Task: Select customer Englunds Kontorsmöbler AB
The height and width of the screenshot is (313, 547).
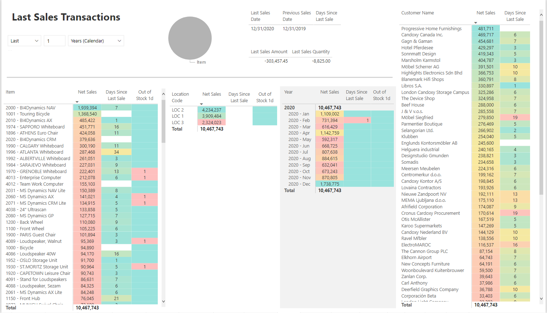Action: (429, 143)
